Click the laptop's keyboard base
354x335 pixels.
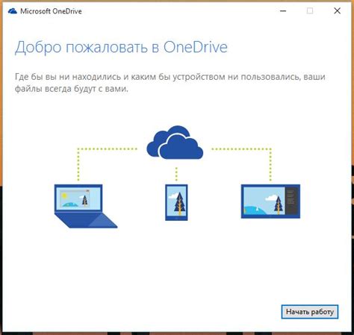click(x=86, y=220)
